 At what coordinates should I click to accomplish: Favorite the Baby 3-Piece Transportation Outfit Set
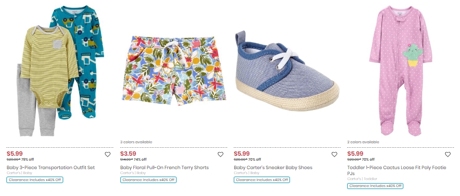pos(108,154)
